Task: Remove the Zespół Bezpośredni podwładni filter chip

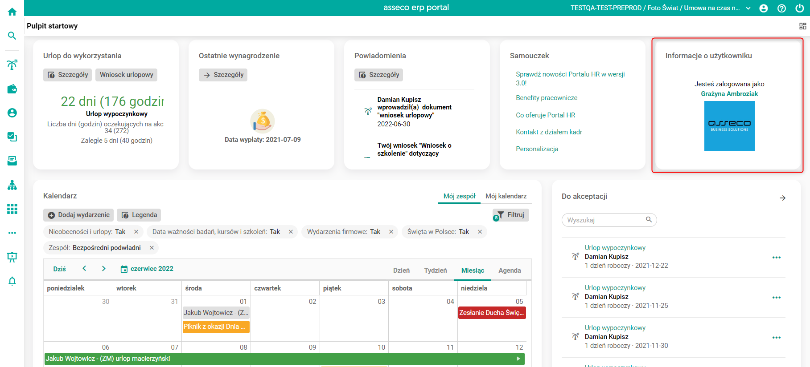Action: [x=152, y=248]
